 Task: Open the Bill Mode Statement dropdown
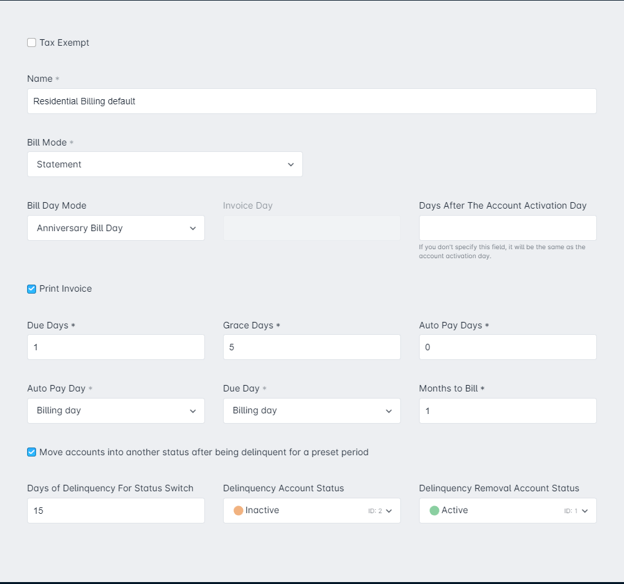click(165, 164)
